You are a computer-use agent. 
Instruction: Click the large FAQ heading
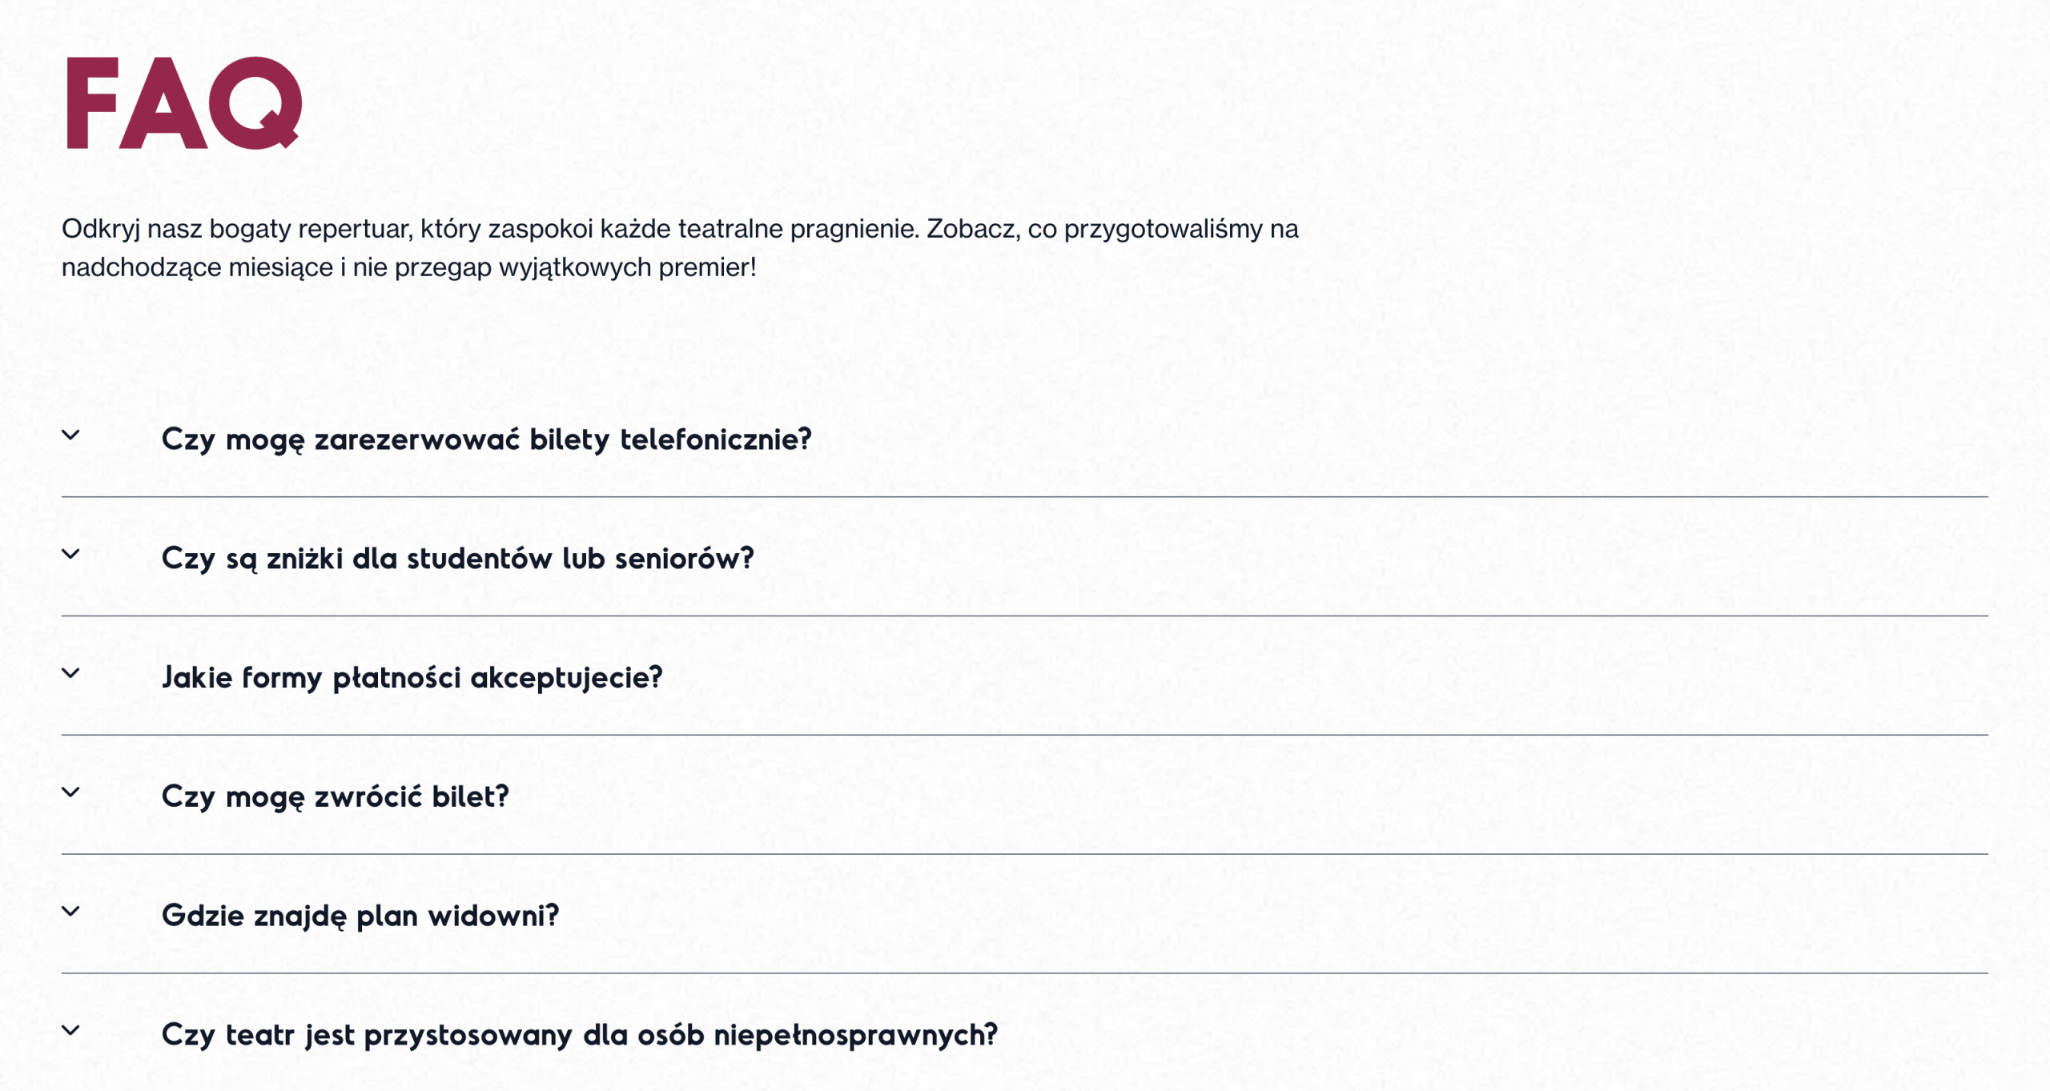183,103
